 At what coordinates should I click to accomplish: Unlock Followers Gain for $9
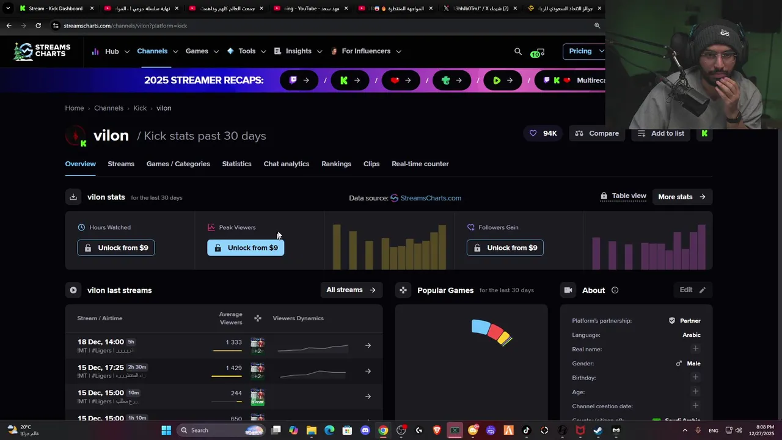pyautogui.click(x=505, y=248)
